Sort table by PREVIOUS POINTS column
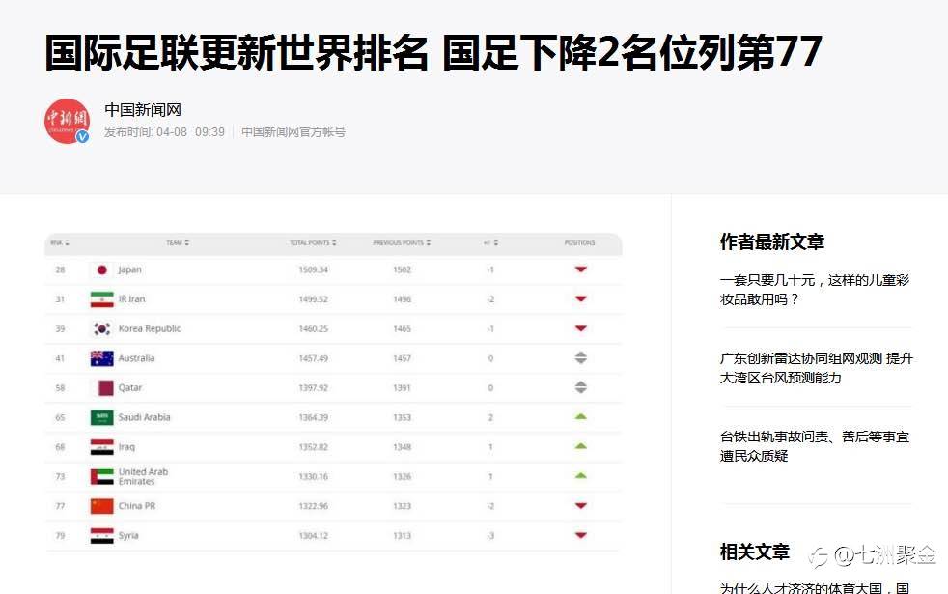The width and height of the screenshot is (948, 594). [x=402, y=243]
